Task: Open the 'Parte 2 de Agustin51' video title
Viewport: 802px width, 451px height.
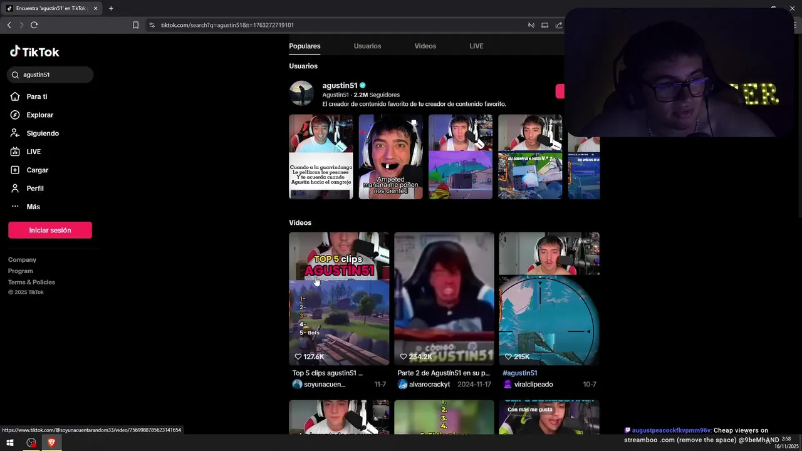Action: click(444, 373)
